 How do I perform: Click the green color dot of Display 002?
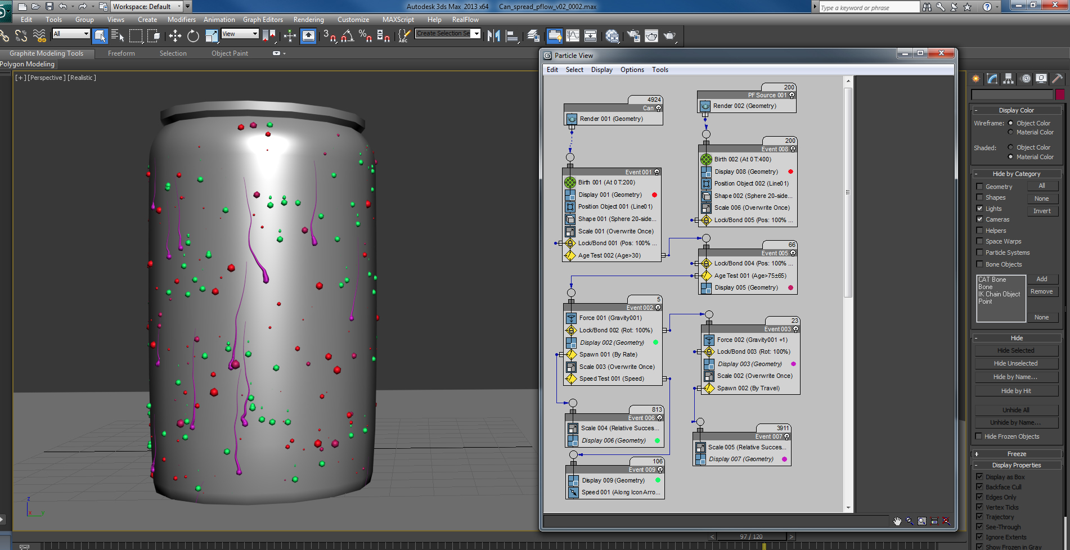655,342
